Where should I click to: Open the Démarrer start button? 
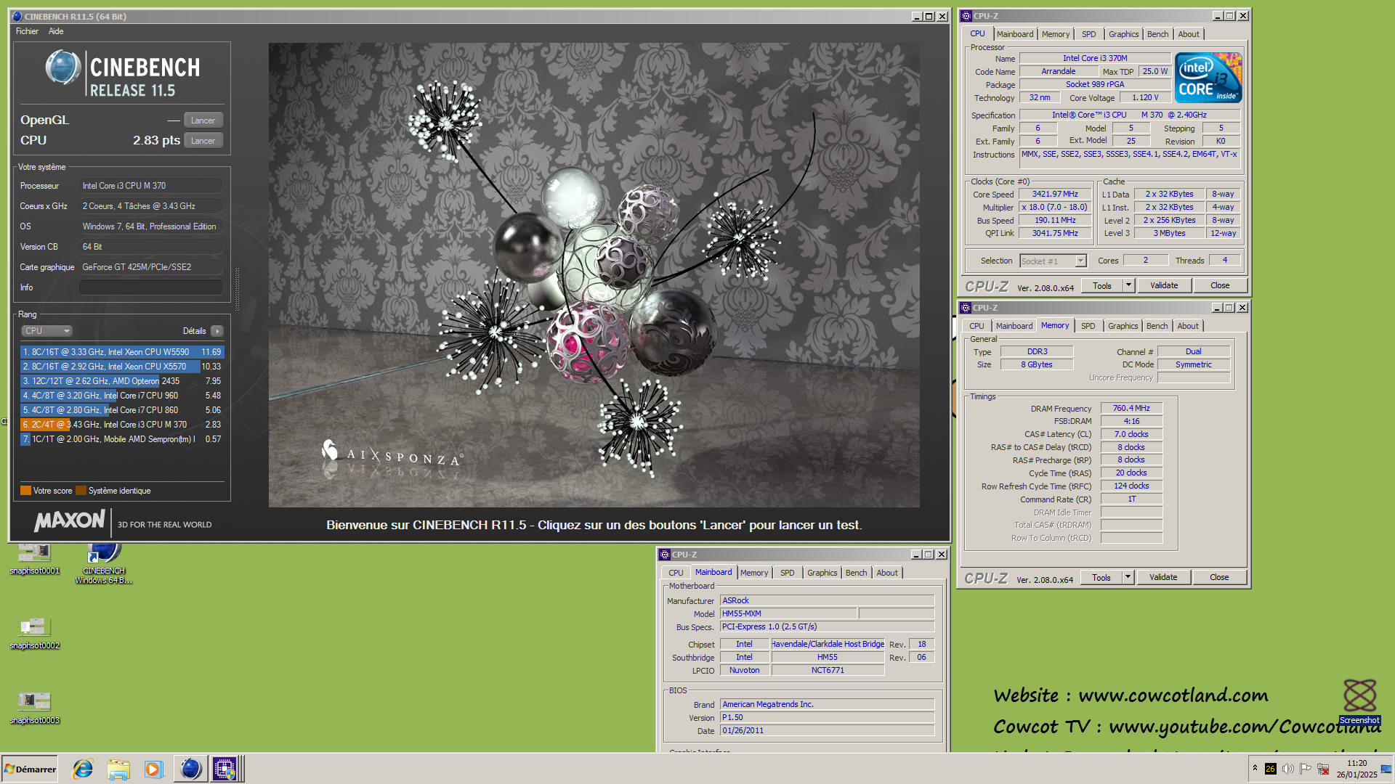pyautogui.click(x=31, y=769)
